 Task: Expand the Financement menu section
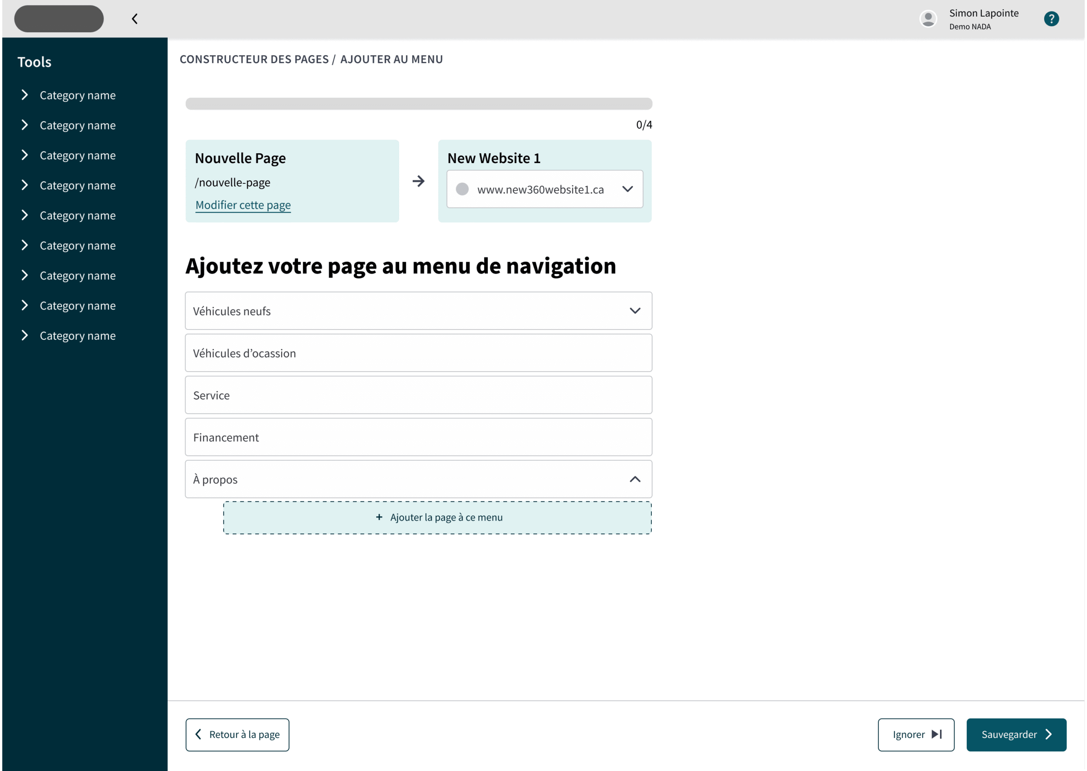(418, 437)
